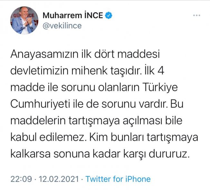210x190 pixels.
Task: Click the blue verified checkmark badge
Action: 109,15
